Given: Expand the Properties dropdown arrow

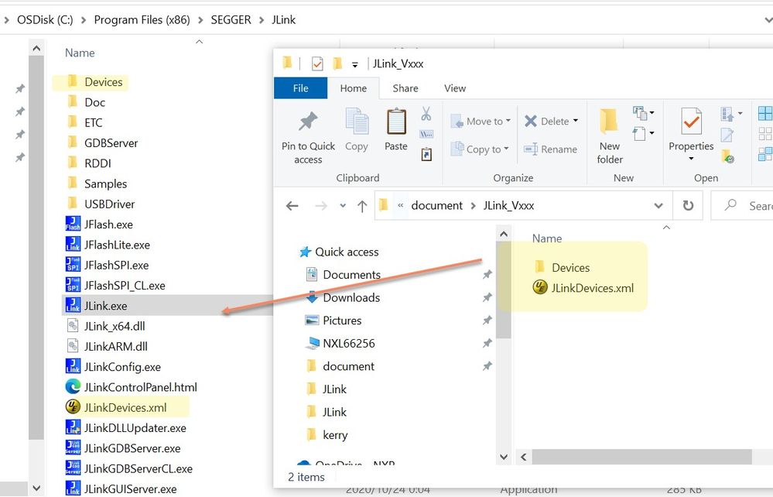Looking at the screenshot, I should click(691, 158).
